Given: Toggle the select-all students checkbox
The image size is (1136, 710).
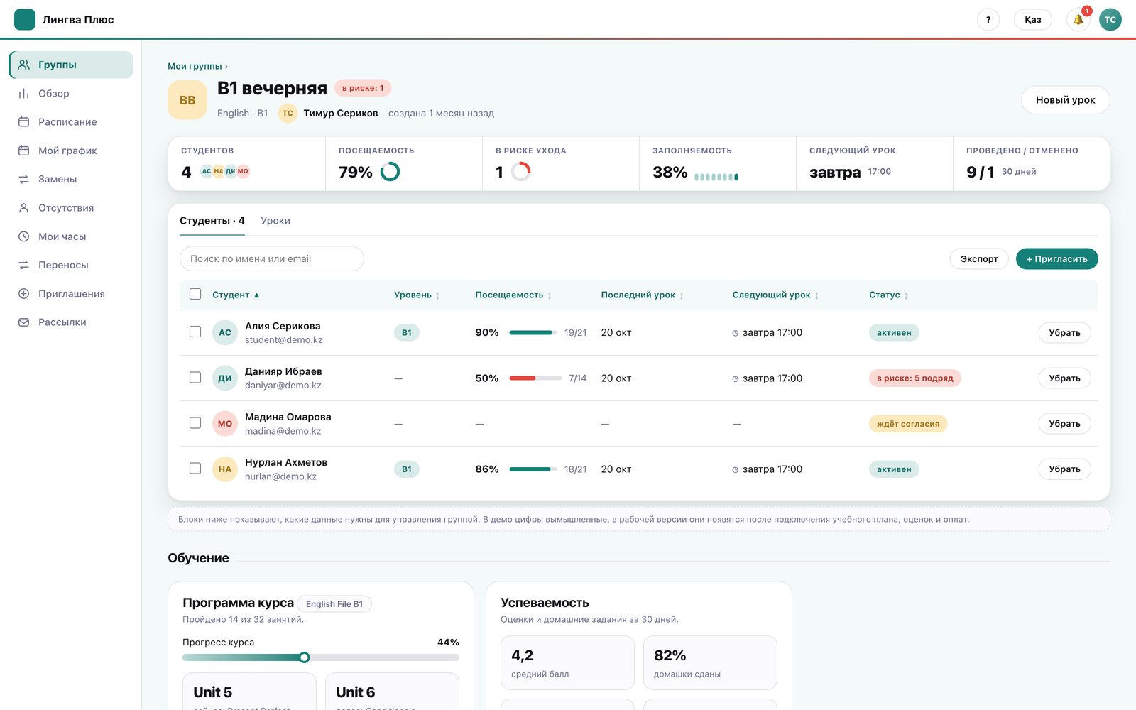Looking at the screenshot, I should pyautogui.click(x=195, y=294).
